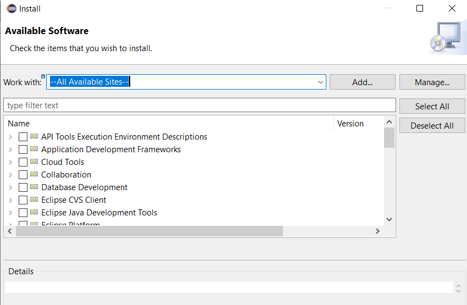Open the Work with sites dropdown
The height and width of the screenshot is (305, 467).
[320, 82]
